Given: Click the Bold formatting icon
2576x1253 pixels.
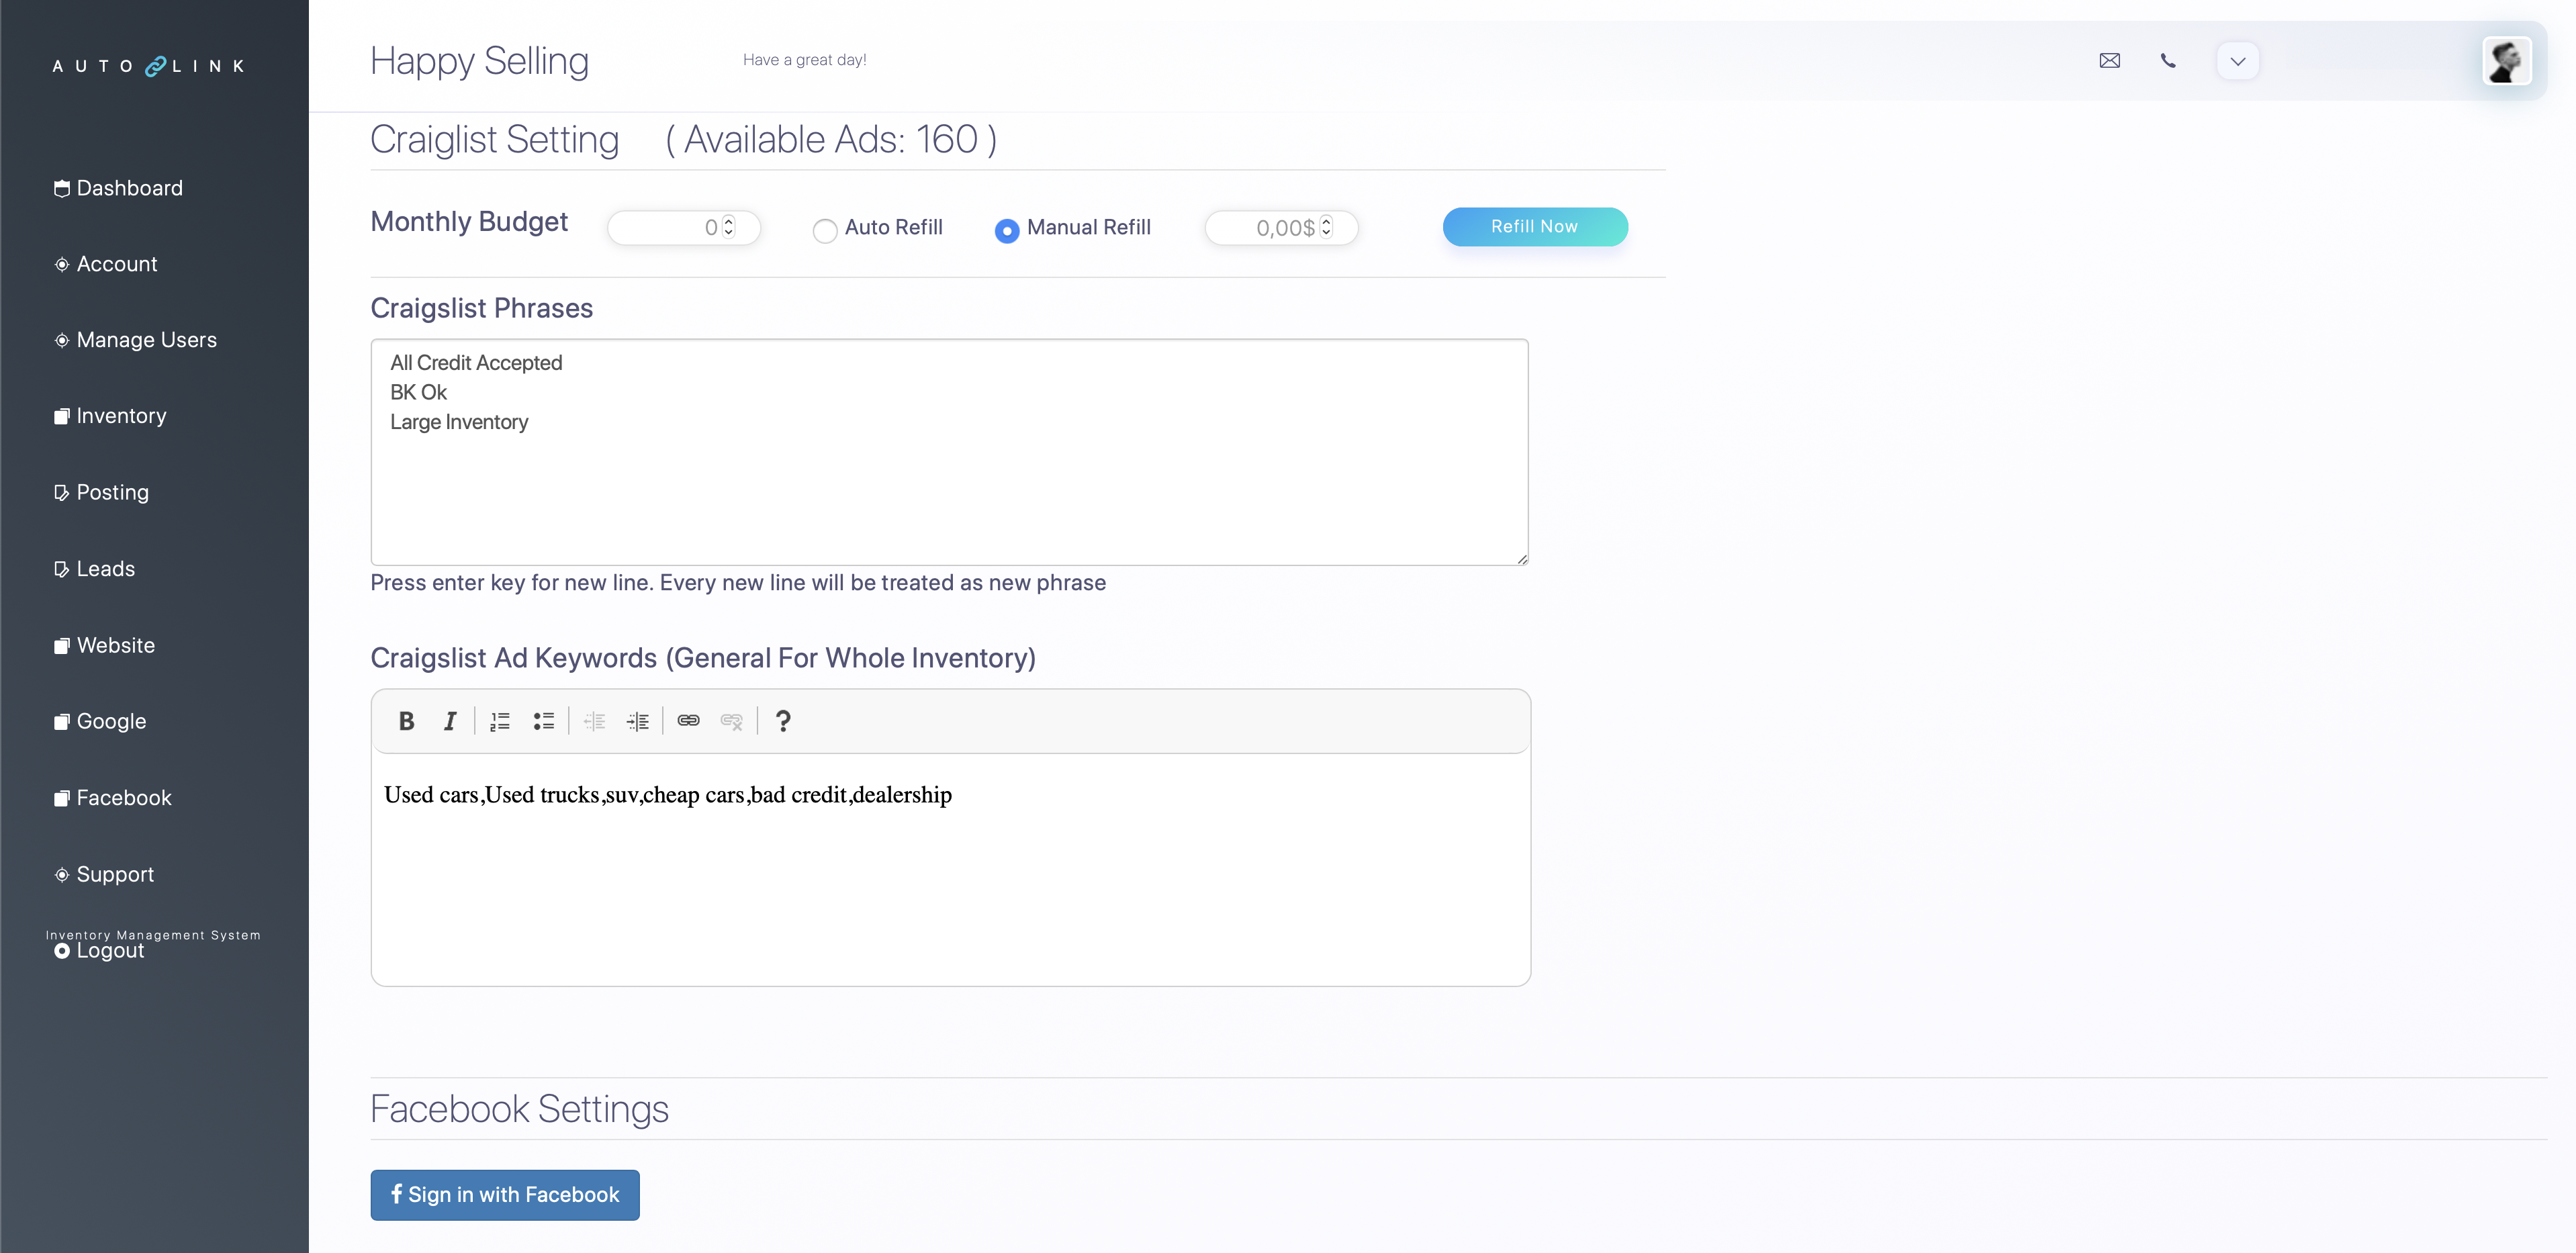Looking at the screenshot, I should click(406, 721).
